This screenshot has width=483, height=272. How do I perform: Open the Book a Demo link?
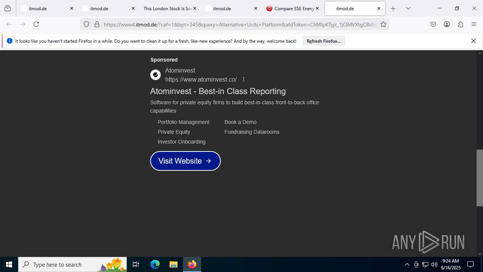[240, 122]
